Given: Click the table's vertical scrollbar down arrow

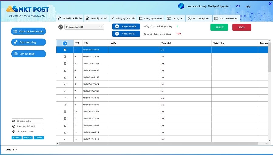Looking at the screenshot, I should pos(270,140).
